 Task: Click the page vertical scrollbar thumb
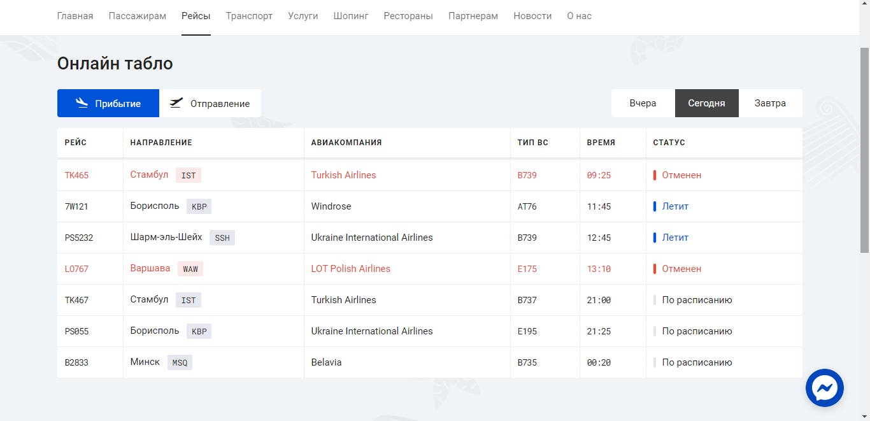(864, 150)
